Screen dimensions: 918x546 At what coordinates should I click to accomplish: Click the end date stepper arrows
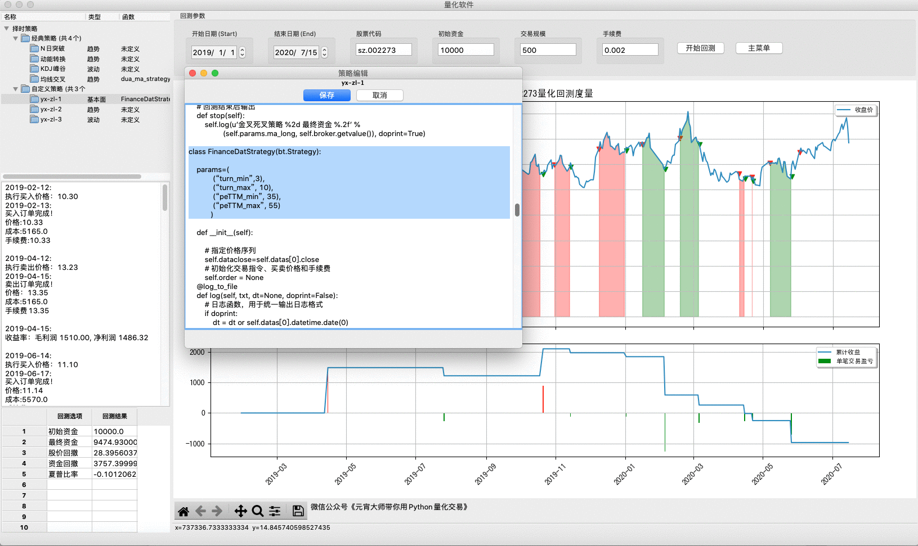[x=324, y=52]
